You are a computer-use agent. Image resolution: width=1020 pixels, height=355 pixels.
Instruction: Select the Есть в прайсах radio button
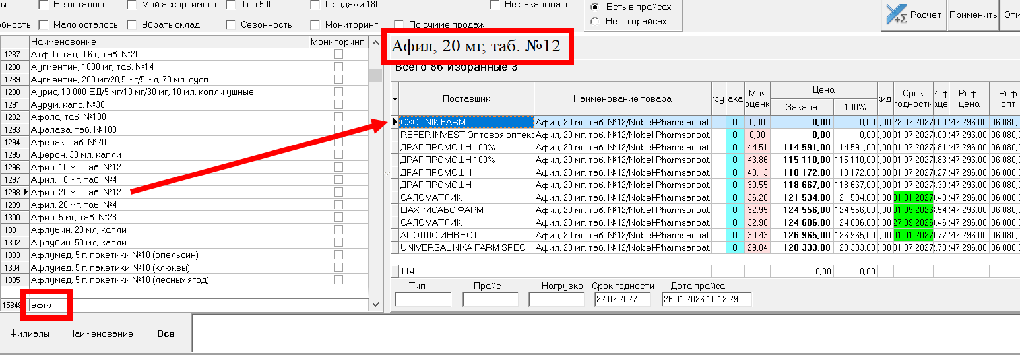point(595,7)
